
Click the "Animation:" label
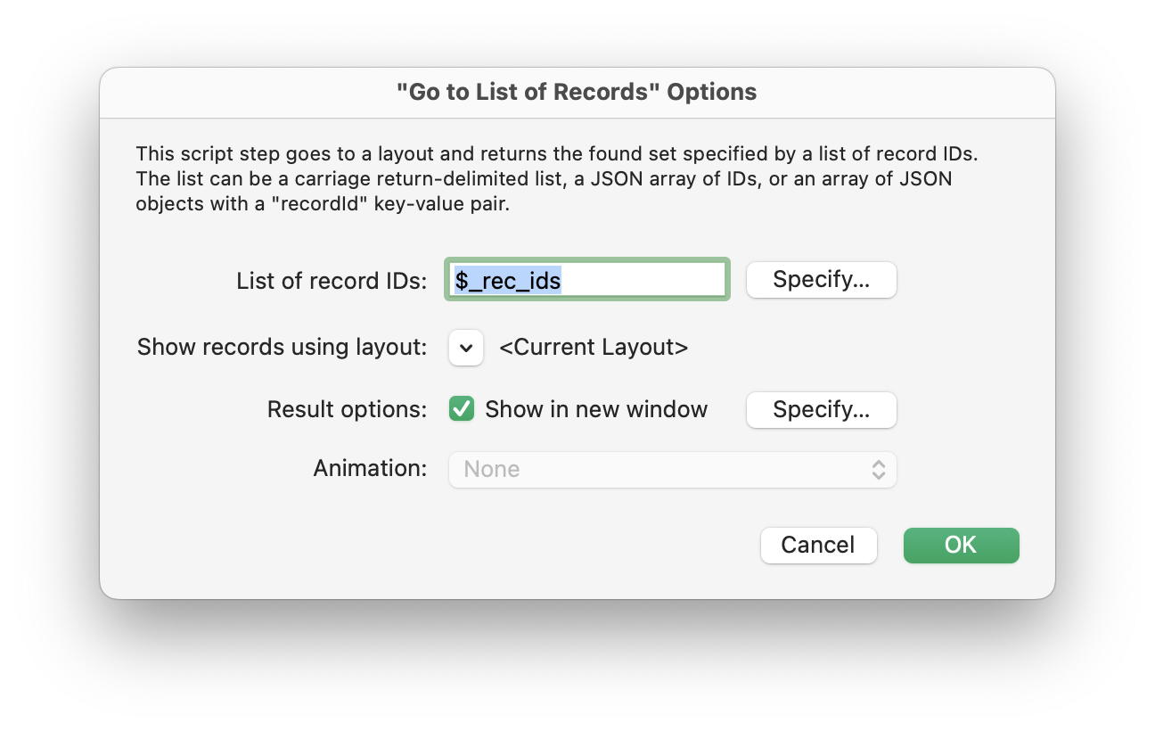370,469
